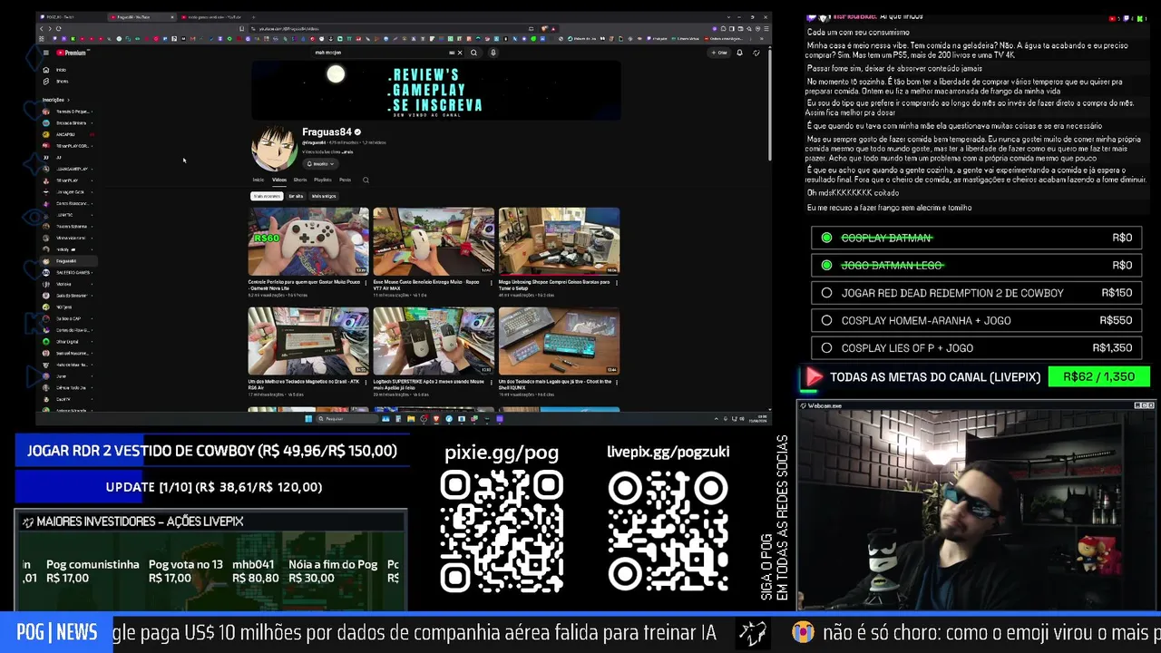Click the livepix.gg/pogzuki QR code
Viewport: 1161px width, 653px height.
coord(668,531)
